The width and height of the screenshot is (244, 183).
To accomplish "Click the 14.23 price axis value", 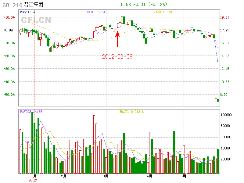I will click(224, 56).
